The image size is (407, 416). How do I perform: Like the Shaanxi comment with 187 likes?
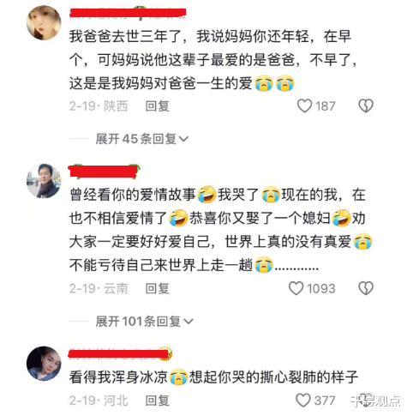tap(304, 106)
